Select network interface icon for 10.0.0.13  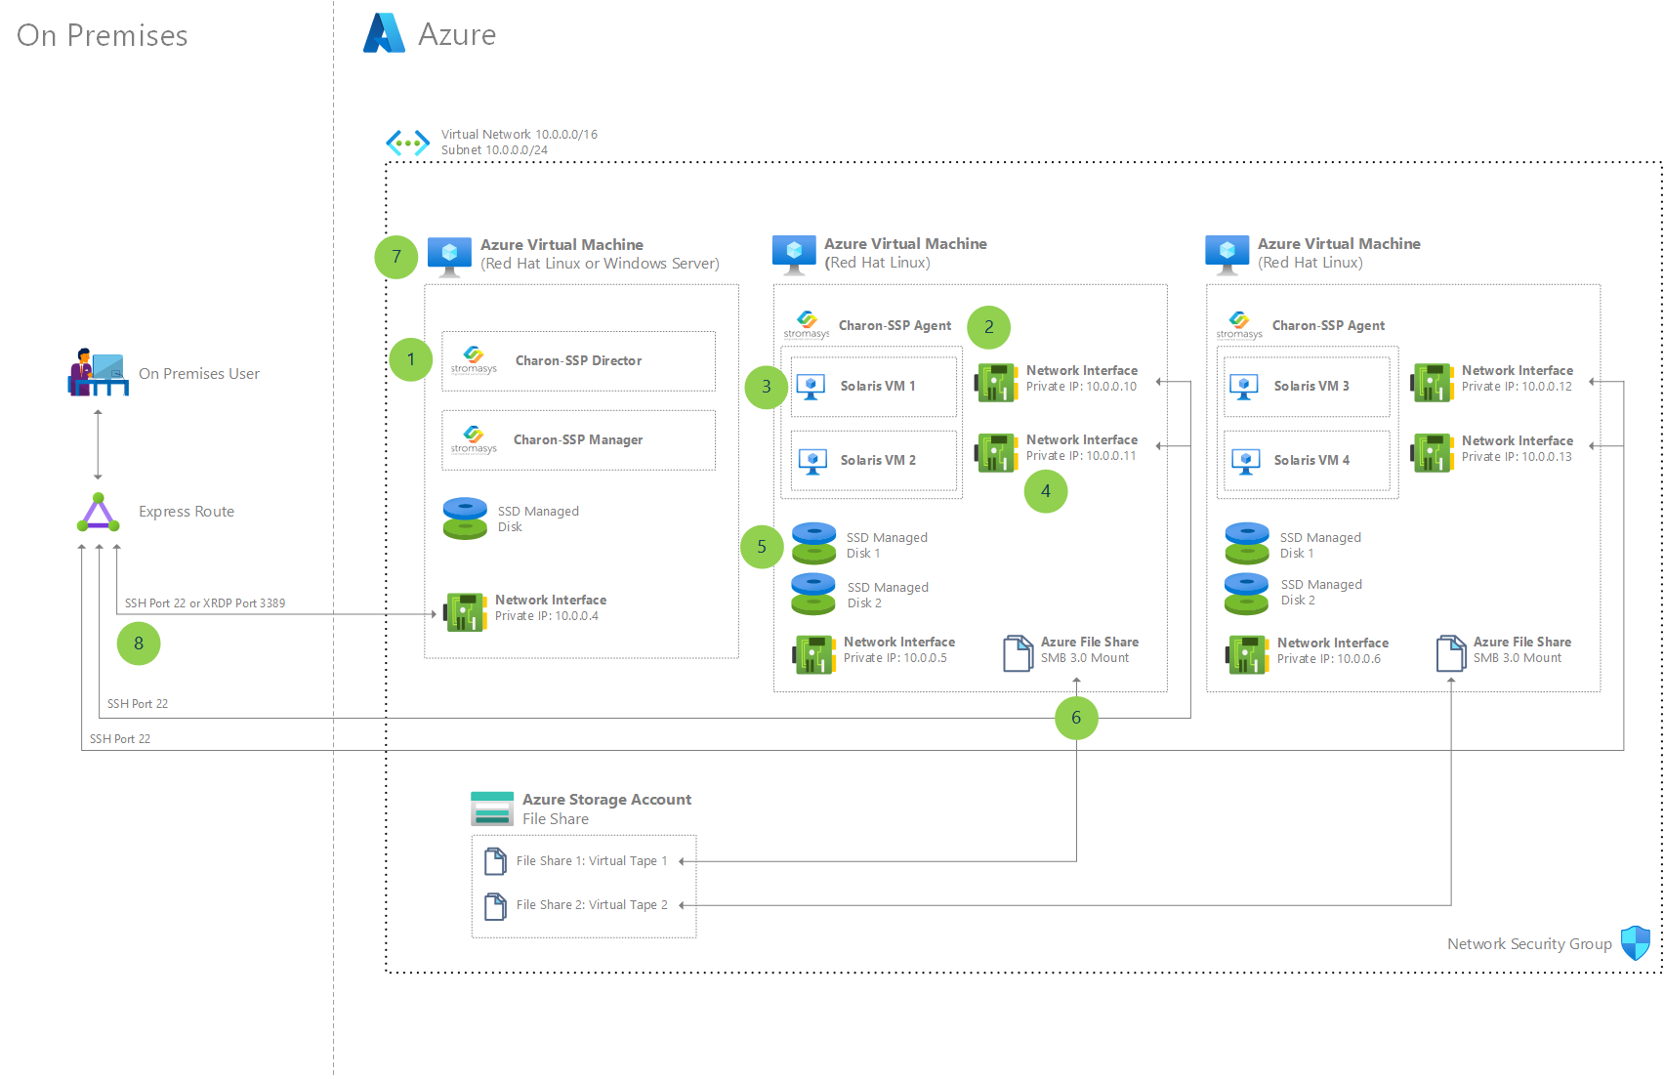coord(1432,453)
